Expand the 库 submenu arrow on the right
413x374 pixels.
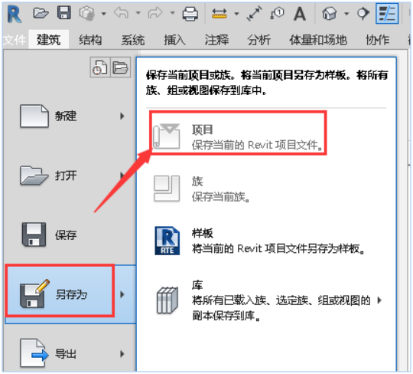point(379,300)
